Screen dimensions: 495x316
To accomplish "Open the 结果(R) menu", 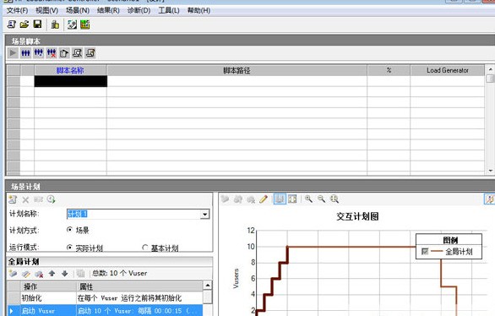I will (x=108, y=10).
